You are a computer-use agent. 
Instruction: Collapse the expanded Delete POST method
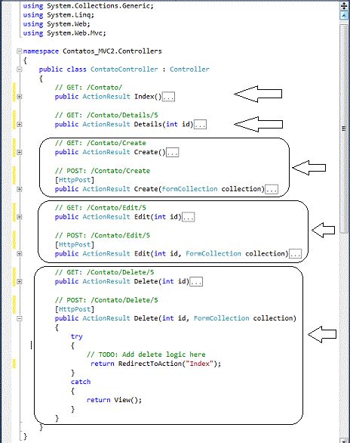point(19,318)
